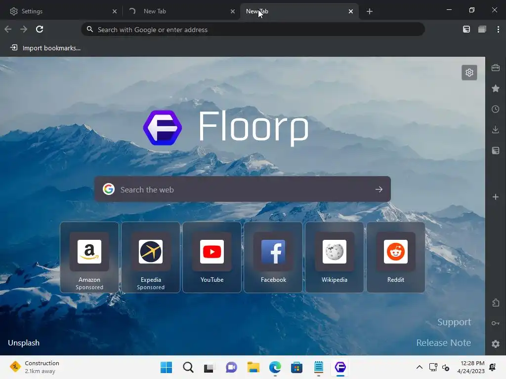Open the Expedia sponsored shortcut tile
Viewport: 506px width, 379px height.
(x=151, y=257)
